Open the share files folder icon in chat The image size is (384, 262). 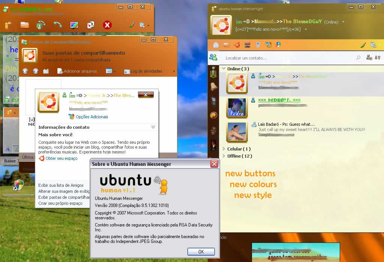pyautogui.click(x=25, y=25)
